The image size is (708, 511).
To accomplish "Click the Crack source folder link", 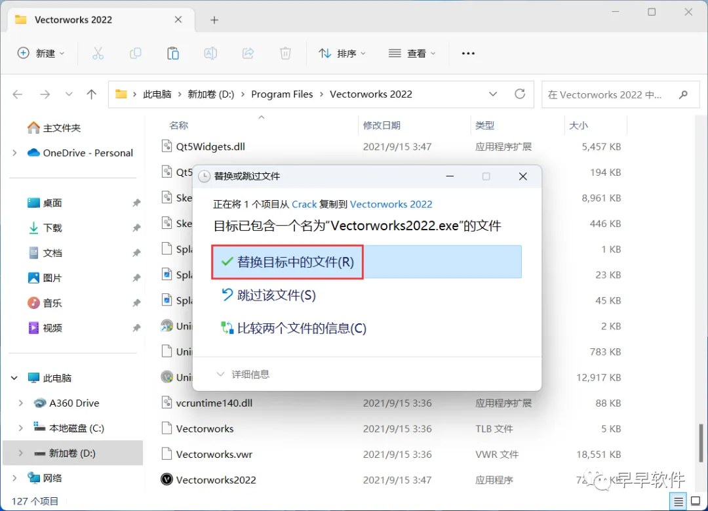I will click(x=304, y=204).
